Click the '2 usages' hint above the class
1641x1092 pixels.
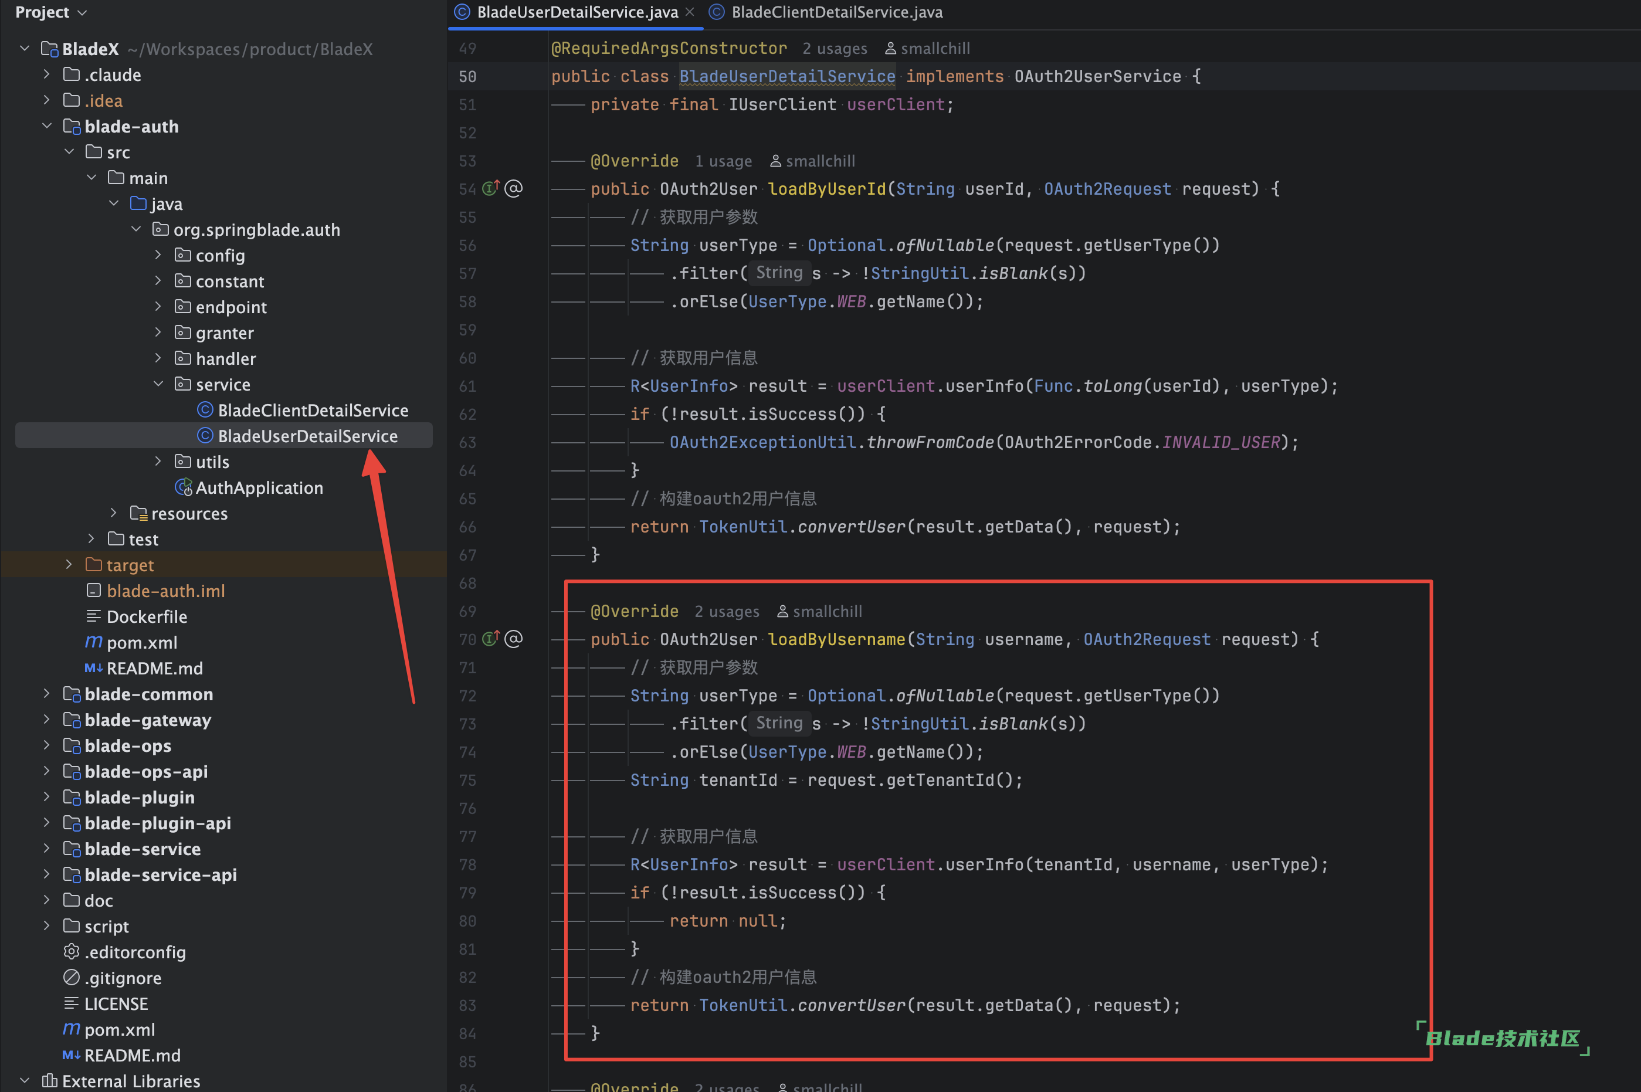pos(835,49)
